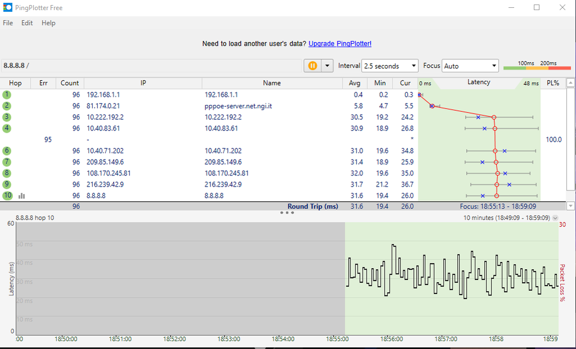Click the three-dot splitter handle above the timeline
576x349 pixels.
pyautogui.click(x=287, y=212)
